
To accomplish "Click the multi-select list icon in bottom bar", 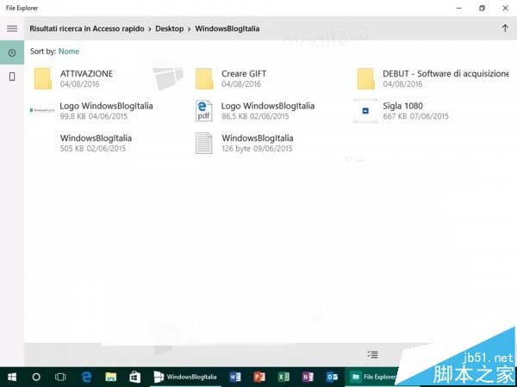I will coord(372,354).
